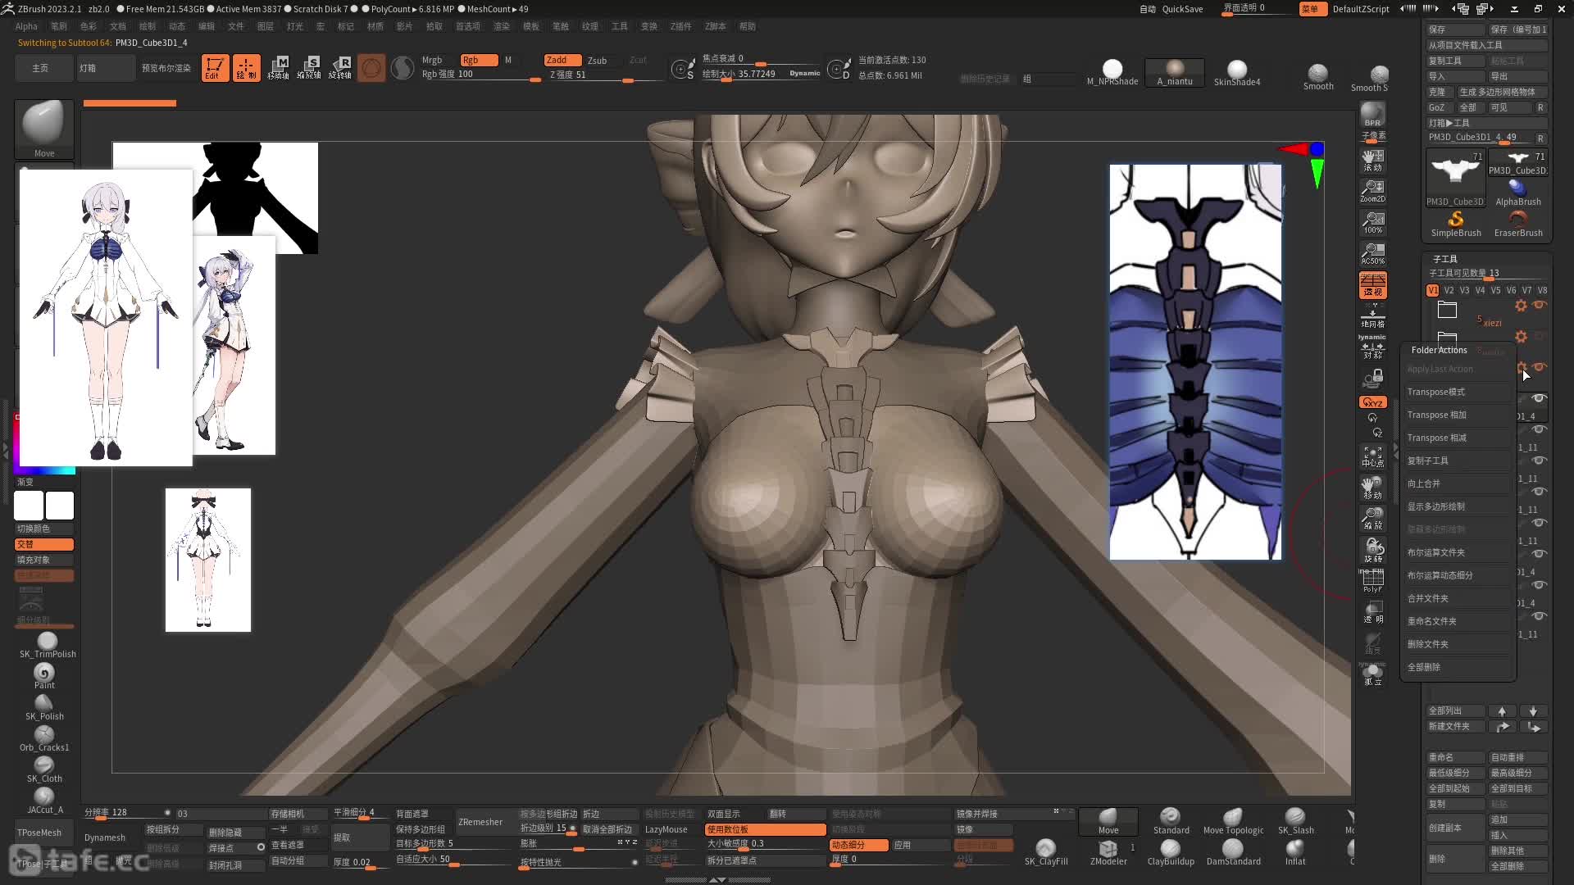Set view to 100% zoom icon

[x=1372, y=222]
